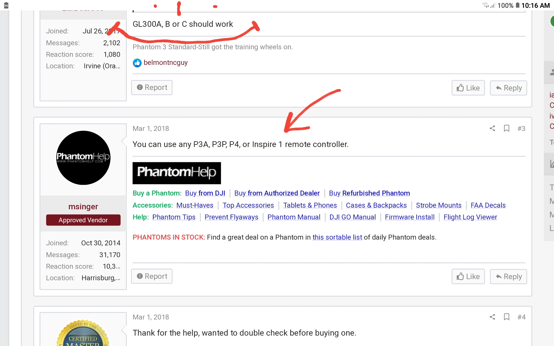Open the Prevent Flyaways link
Viewport: 554px width, 346px height.
pyautogui.click(x=231, y=217)
